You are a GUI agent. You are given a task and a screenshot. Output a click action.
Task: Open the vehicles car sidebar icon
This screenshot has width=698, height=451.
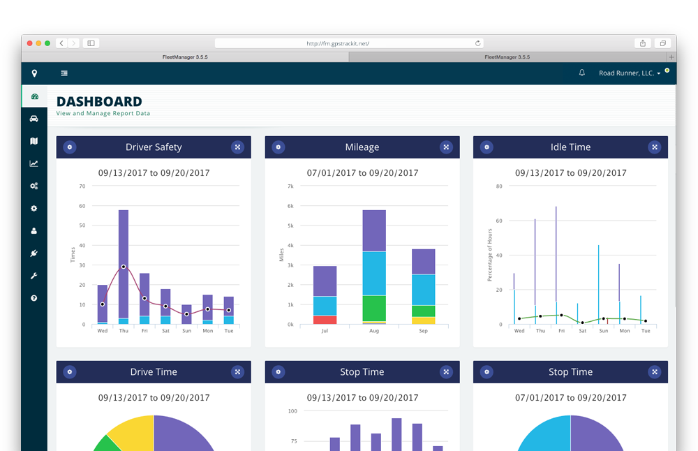pos(34,119)
